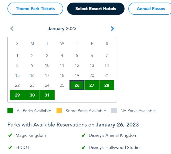The width and height of the screenshot is (171, 154).
Task: Click the checkmark beside Magic Kingdom
Action: click(10, 135)
